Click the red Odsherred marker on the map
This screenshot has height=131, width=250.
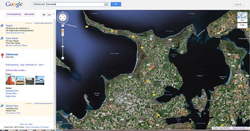coord(153,67)
